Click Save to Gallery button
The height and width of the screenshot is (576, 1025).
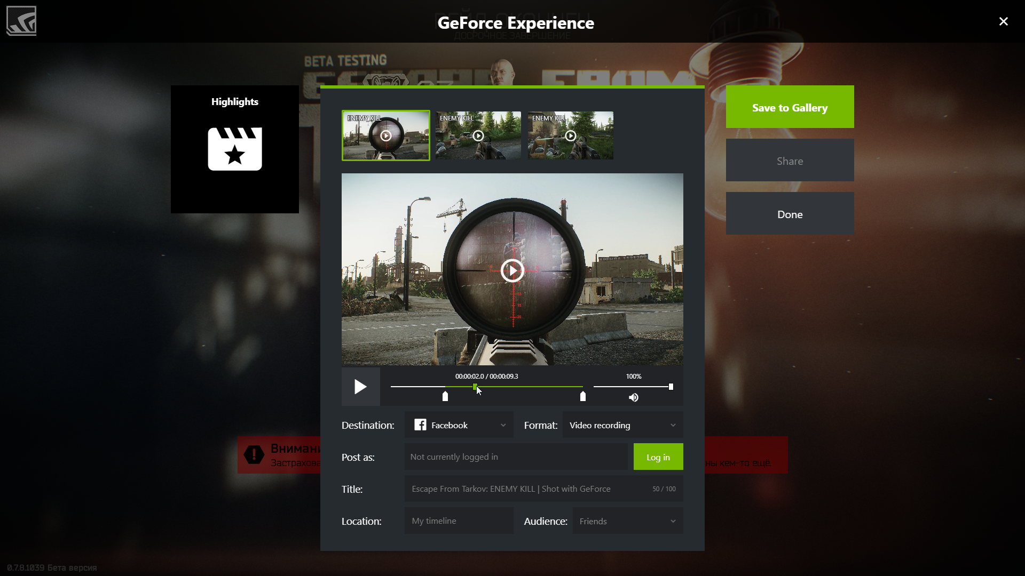point(790,107)
